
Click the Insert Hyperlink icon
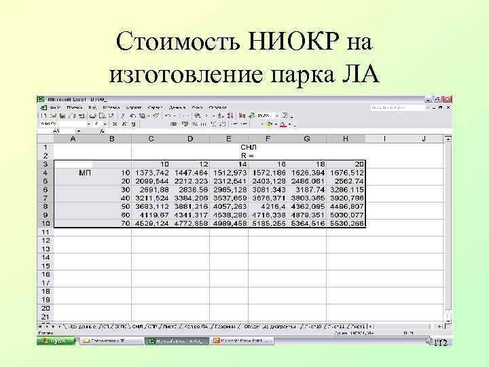[197, 116]
